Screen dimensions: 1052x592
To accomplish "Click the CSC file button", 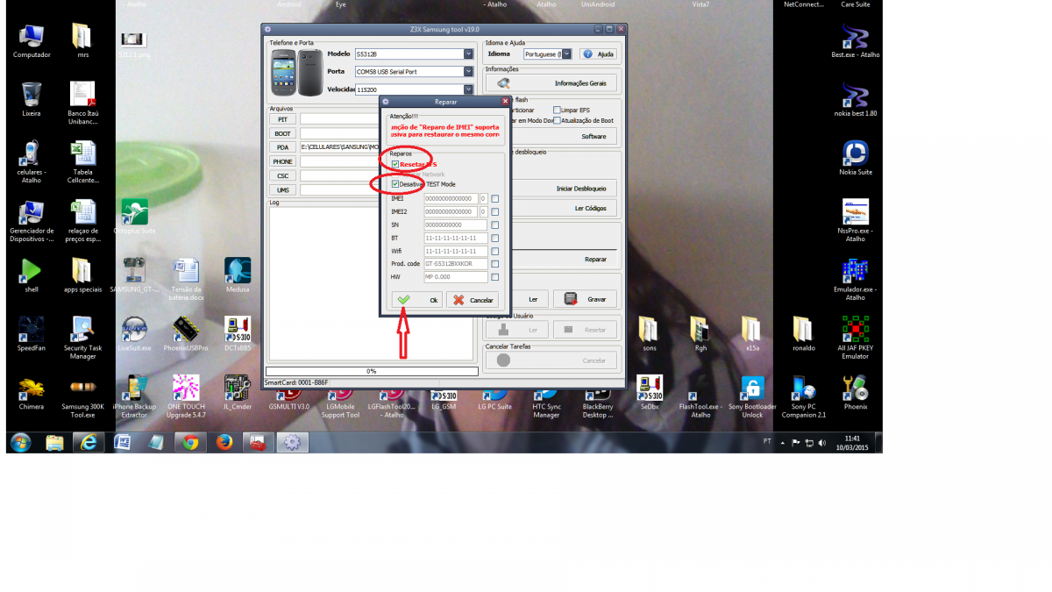I will click(282, 175).
